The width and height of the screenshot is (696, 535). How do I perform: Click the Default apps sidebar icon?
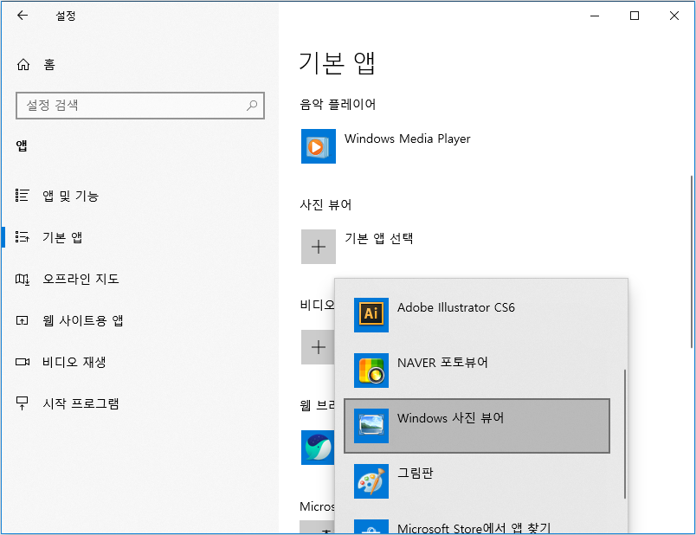23,237
